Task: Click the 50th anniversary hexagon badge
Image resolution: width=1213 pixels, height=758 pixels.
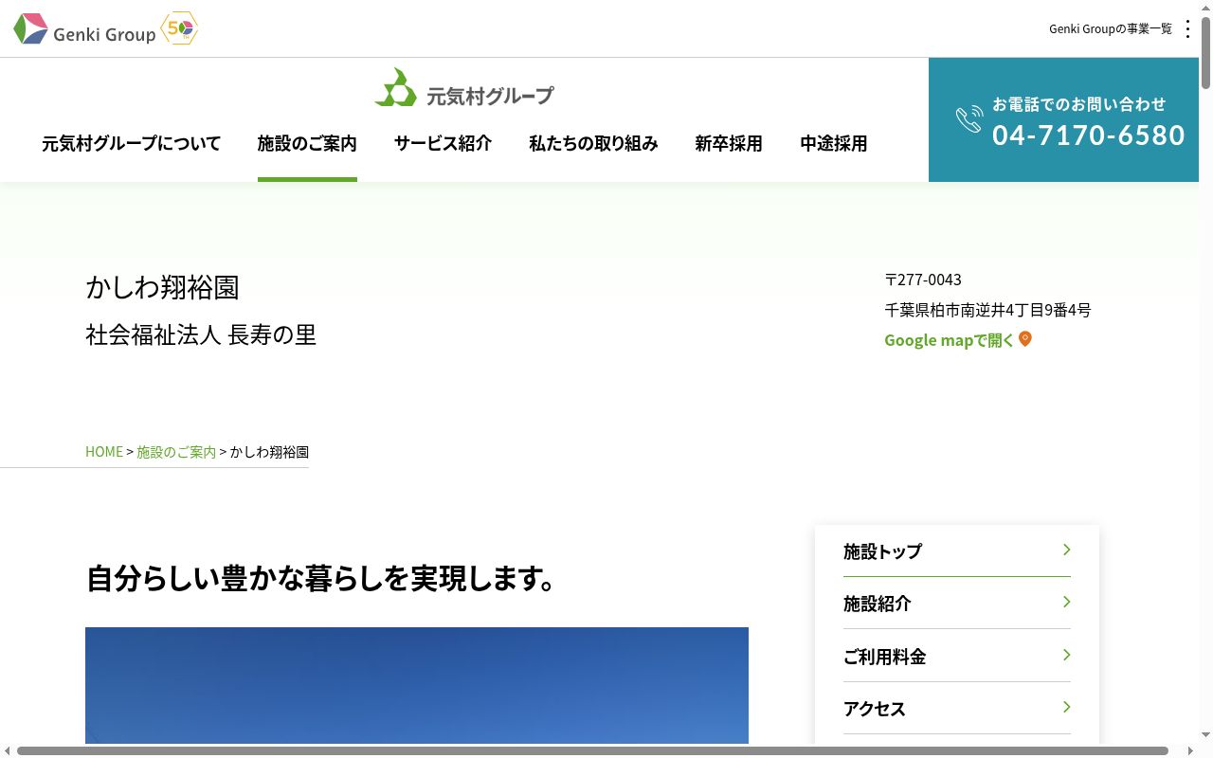Action: pyautogui.click(x=179, y=28)
